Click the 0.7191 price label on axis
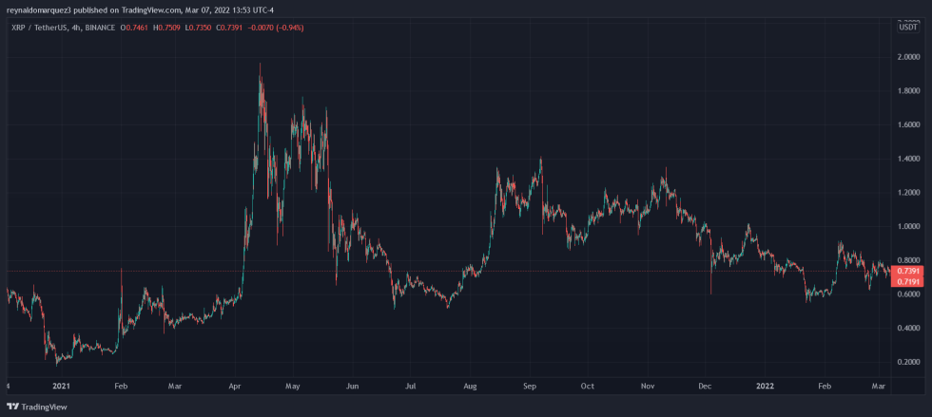Viewport: 932px width, 417px height. (x=910, y=283)
